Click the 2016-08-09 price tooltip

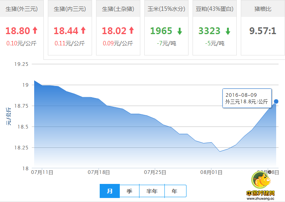point(246,98)
